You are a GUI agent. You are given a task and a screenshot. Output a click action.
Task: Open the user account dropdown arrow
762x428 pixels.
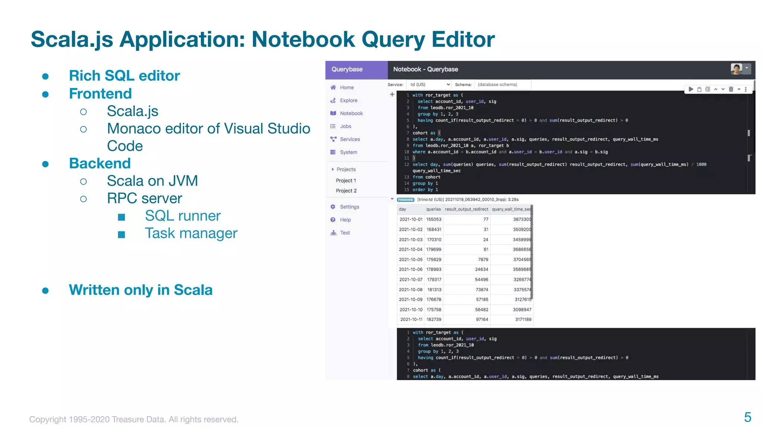(747, 68)
